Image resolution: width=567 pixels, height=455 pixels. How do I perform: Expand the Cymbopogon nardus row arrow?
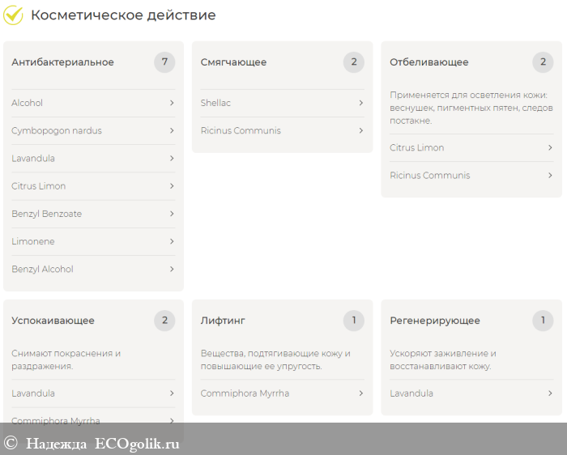[x=172, y=130]
